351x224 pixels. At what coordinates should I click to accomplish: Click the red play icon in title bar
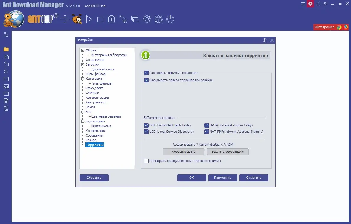point(310,4)
